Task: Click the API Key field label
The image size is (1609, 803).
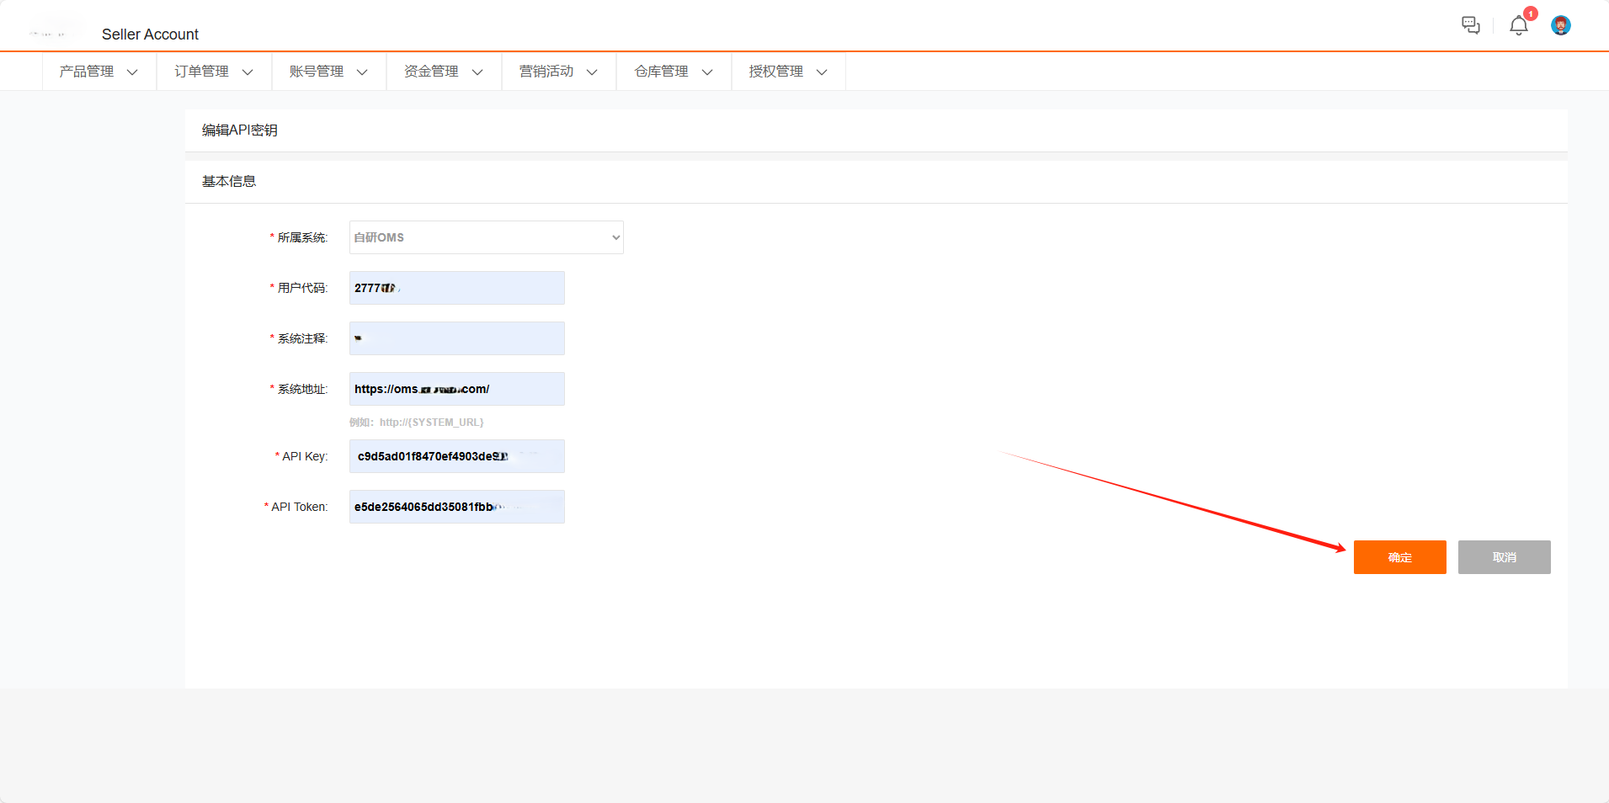Action: [305, 456]
